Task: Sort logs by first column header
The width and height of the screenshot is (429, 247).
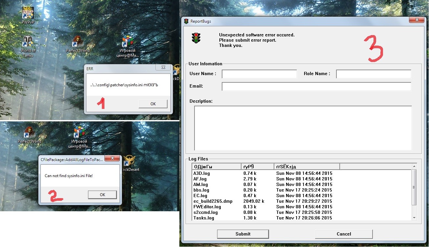Action: tap(216, 166)
